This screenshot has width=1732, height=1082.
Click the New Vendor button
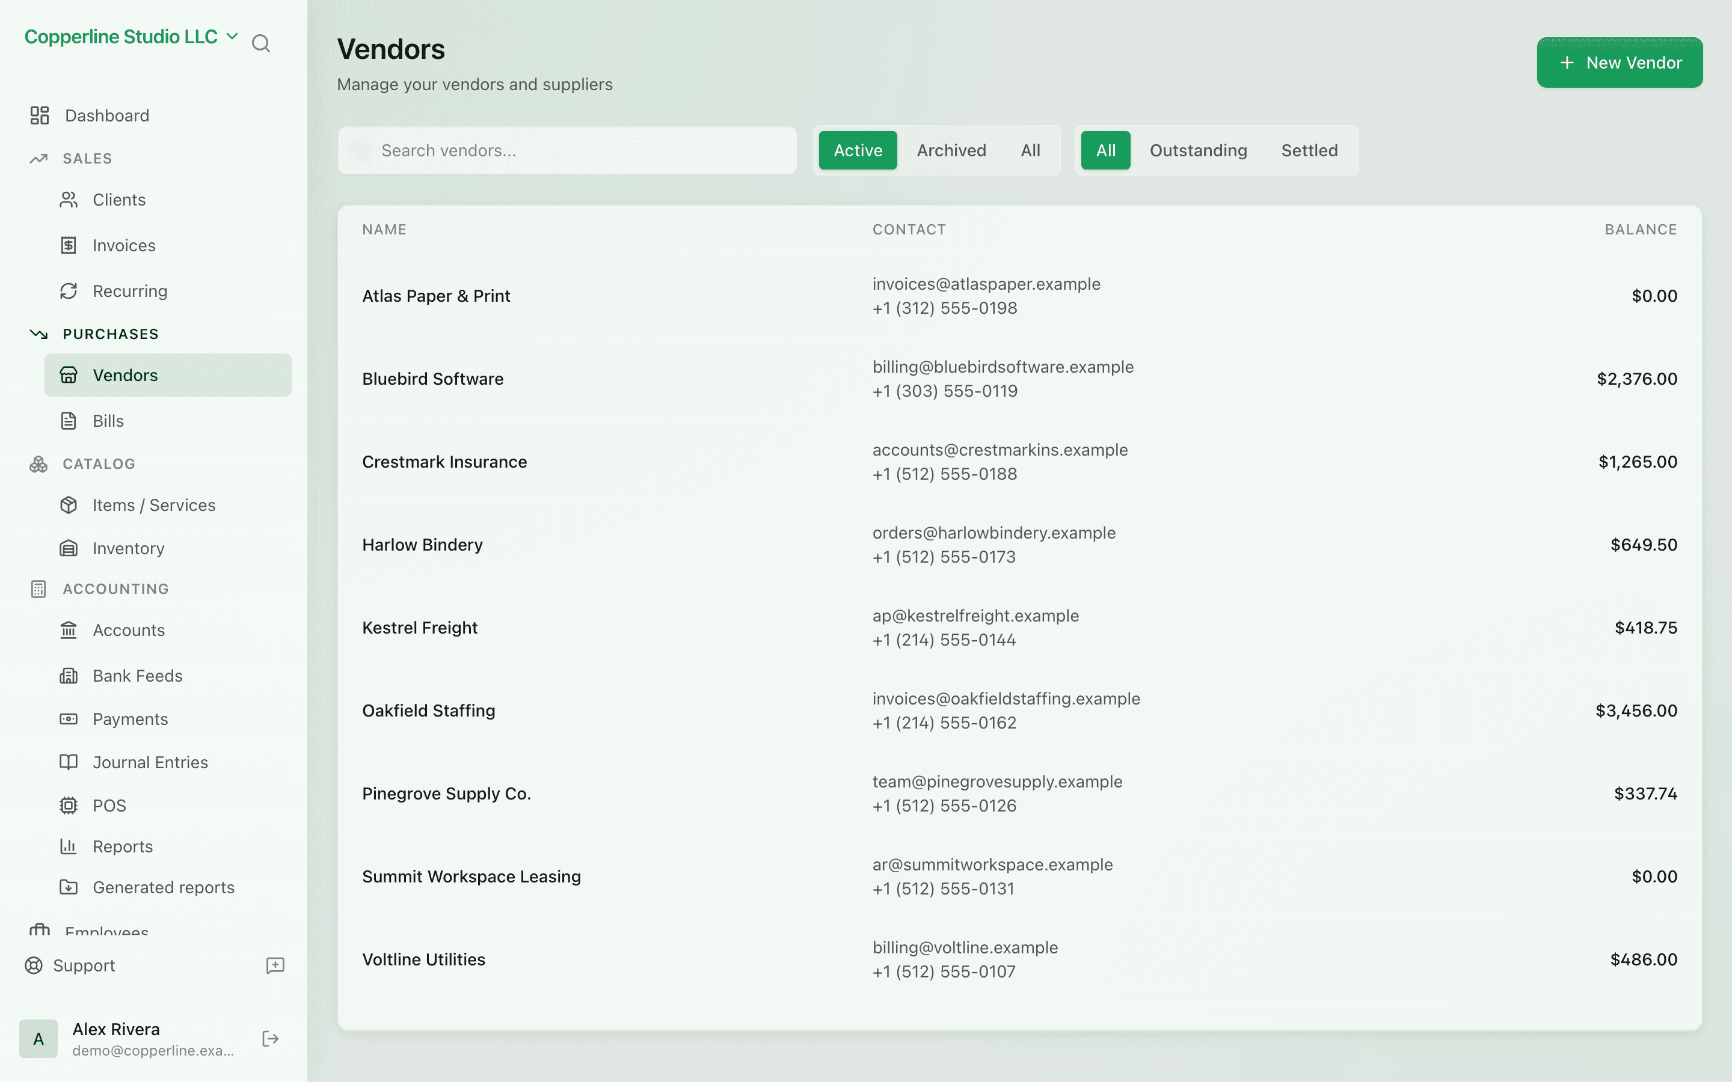tap(1620, 63)
